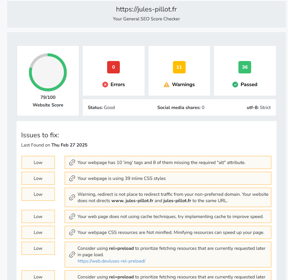Click the https://jules-pillot.fr page heading
The image size is (288, 280).
click(x=146, y=9)
